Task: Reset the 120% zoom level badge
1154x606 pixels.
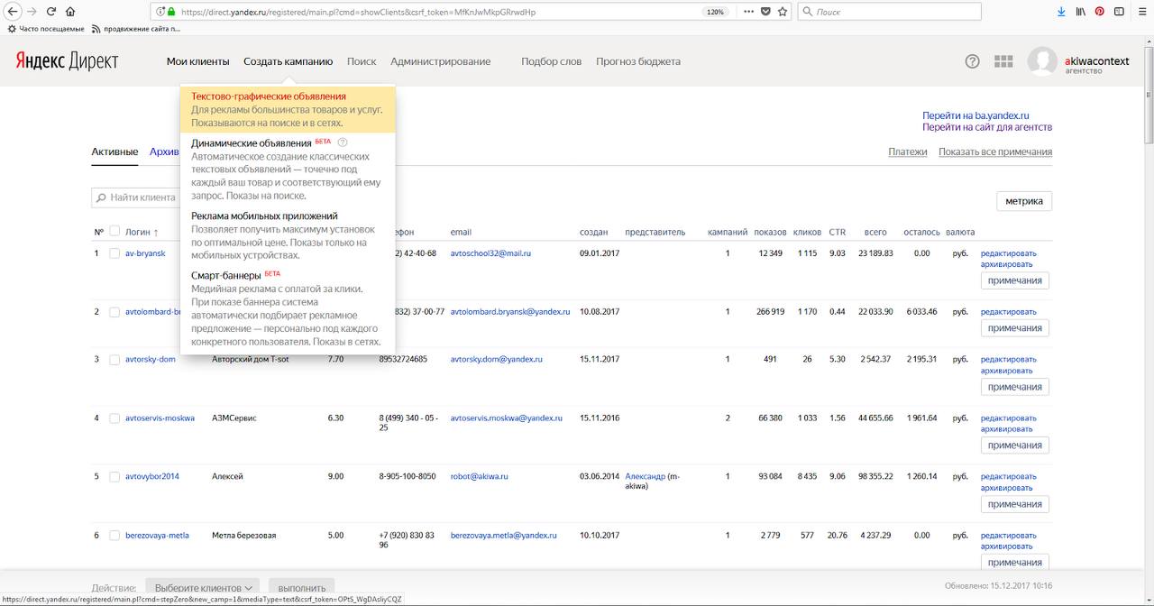Action: pyautogui.click(x=715, y=12)
